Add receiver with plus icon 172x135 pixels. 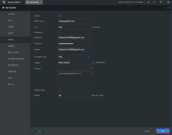point(92,68)
